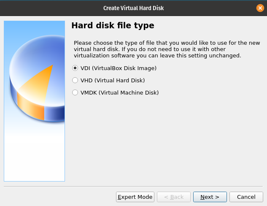Click the sky-blue top of the wizard banner image
This screenshot has width=267, height=206.
click(34, 27)
